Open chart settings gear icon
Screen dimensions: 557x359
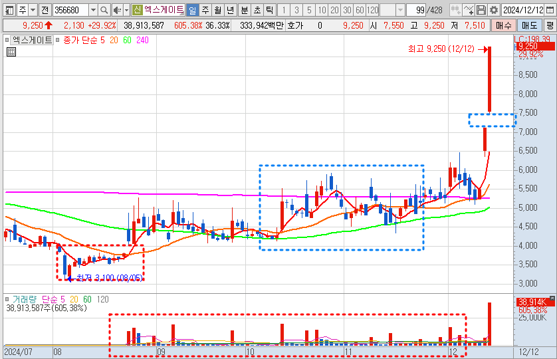click(494, 10)
